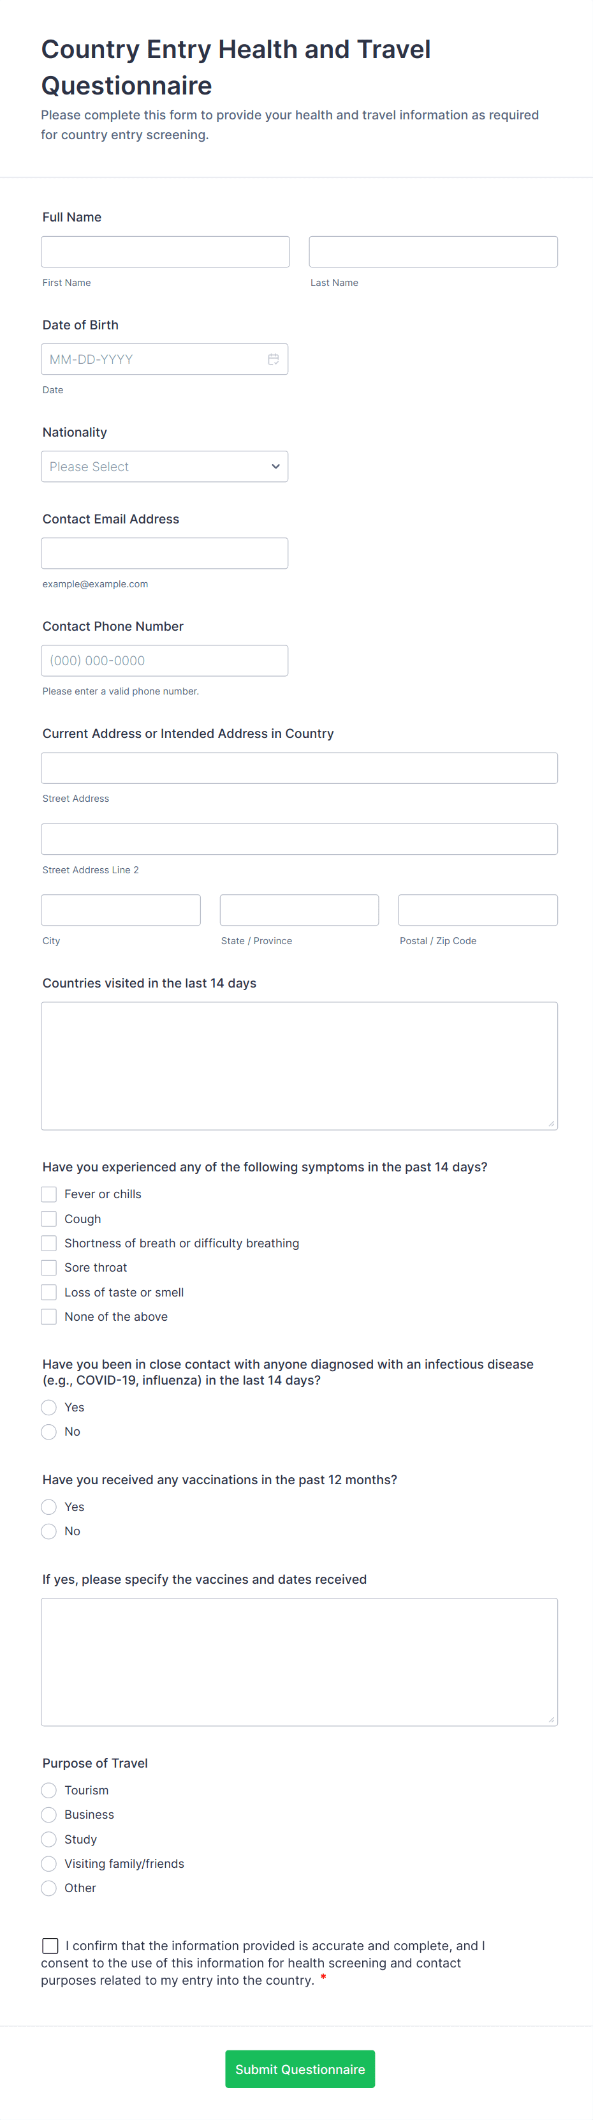Check the "Fever or chills" symptom
Image resolution: width=593 pixels, height=2120 pixels.
point(48,1193)
